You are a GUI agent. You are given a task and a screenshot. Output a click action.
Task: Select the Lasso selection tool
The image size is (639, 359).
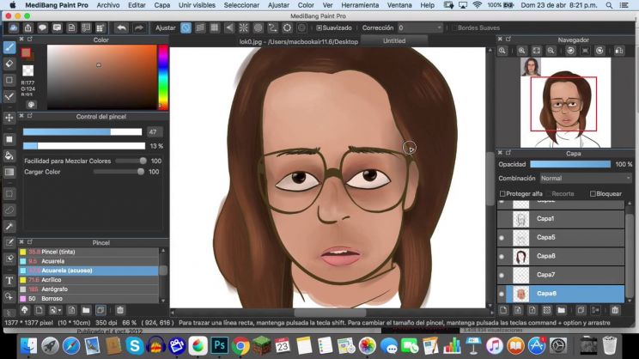pyautogui.click(x=9, y=210)
